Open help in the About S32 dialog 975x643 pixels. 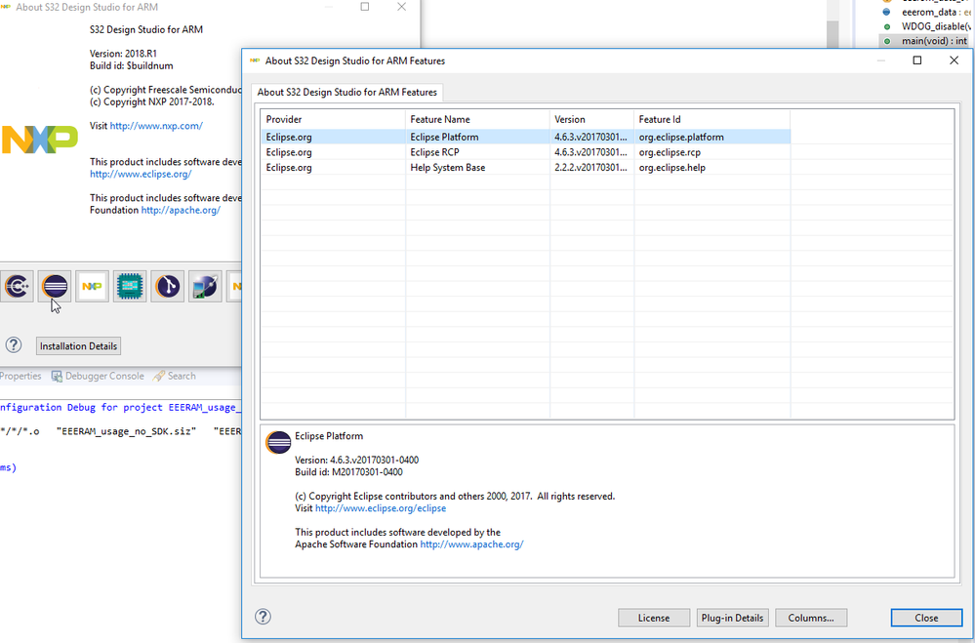[14, 345]
